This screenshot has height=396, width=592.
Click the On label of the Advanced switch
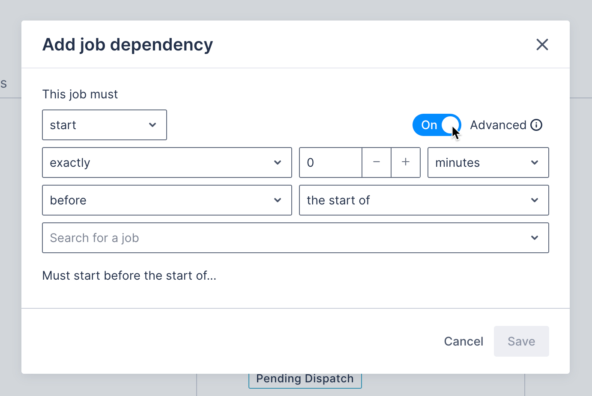(x=428, y=125)
